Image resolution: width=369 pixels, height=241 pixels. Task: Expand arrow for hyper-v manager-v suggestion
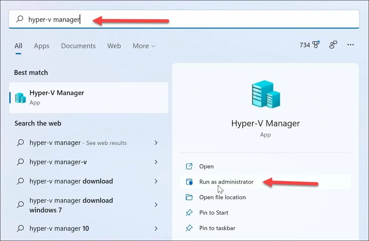click(156, 162)
